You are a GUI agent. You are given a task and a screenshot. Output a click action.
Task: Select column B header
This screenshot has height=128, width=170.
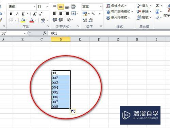click(22, 40)
